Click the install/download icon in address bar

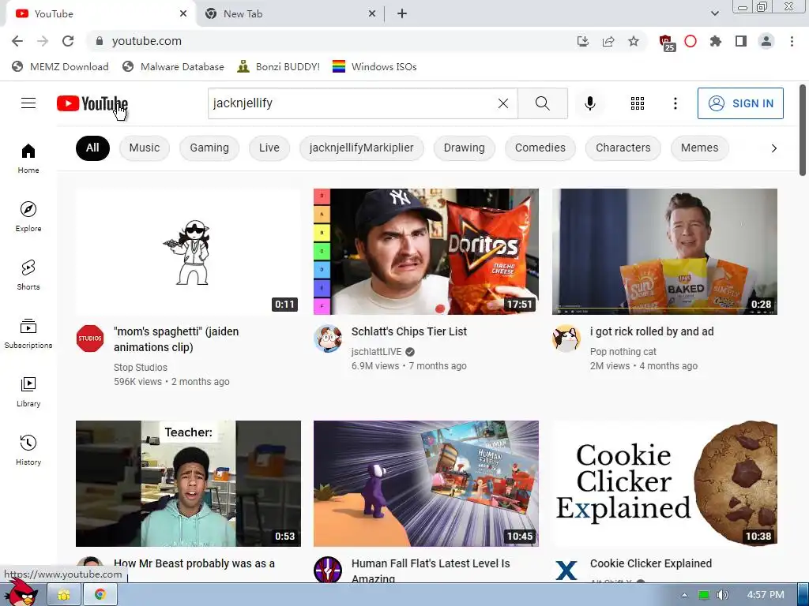(583, 41)
